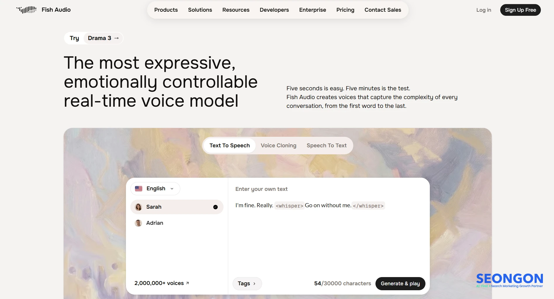The height and width of the screenshot is (299, 554).
Task: Click the external arrow beside 2,000,000+ voices
Action: click(x=187, y=283)
